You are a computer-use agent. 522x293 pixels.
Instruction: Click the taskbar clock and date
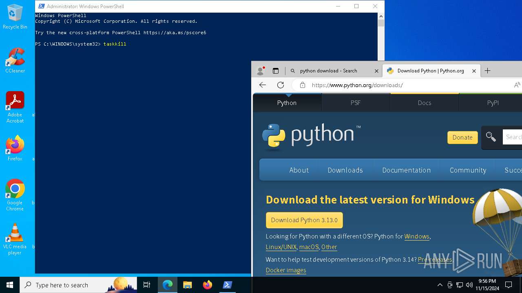coord(487,285)
